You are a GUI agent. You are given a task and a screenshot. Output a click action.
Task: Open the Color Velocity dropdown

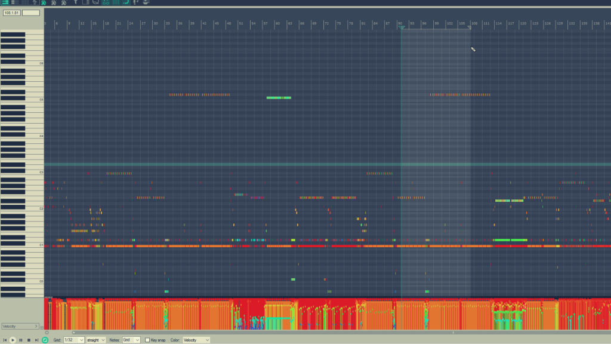pos(196,340)
